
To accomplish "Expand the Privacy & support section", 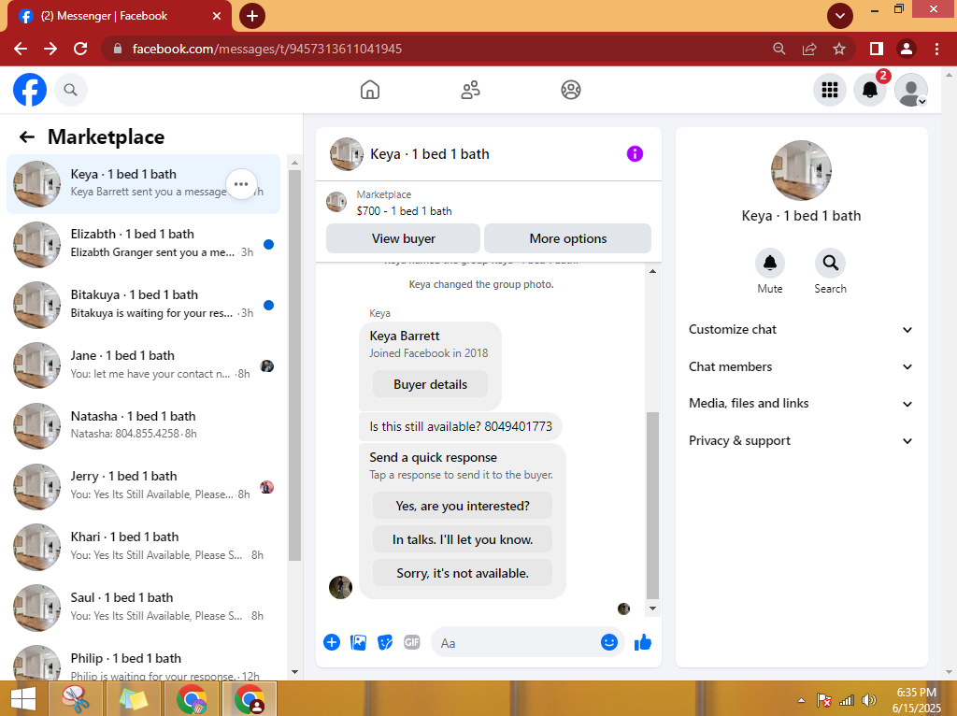I will 801,440.
